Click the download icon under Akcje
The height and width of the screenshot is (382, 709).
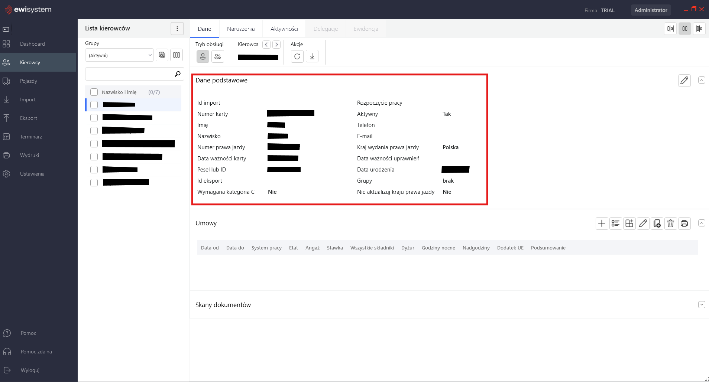tap(312, 56)
